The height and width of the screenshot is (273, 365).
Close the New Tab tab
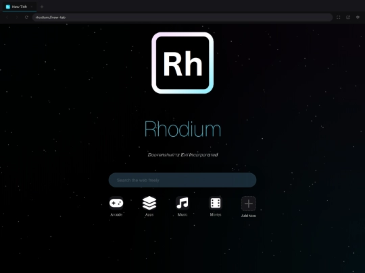32,7
